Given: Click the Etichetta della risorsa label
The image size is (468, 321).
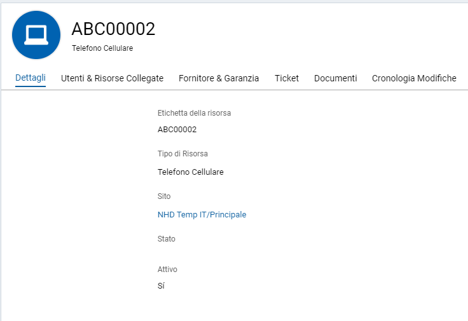Looking at the screenshot, I should point(195,113).
